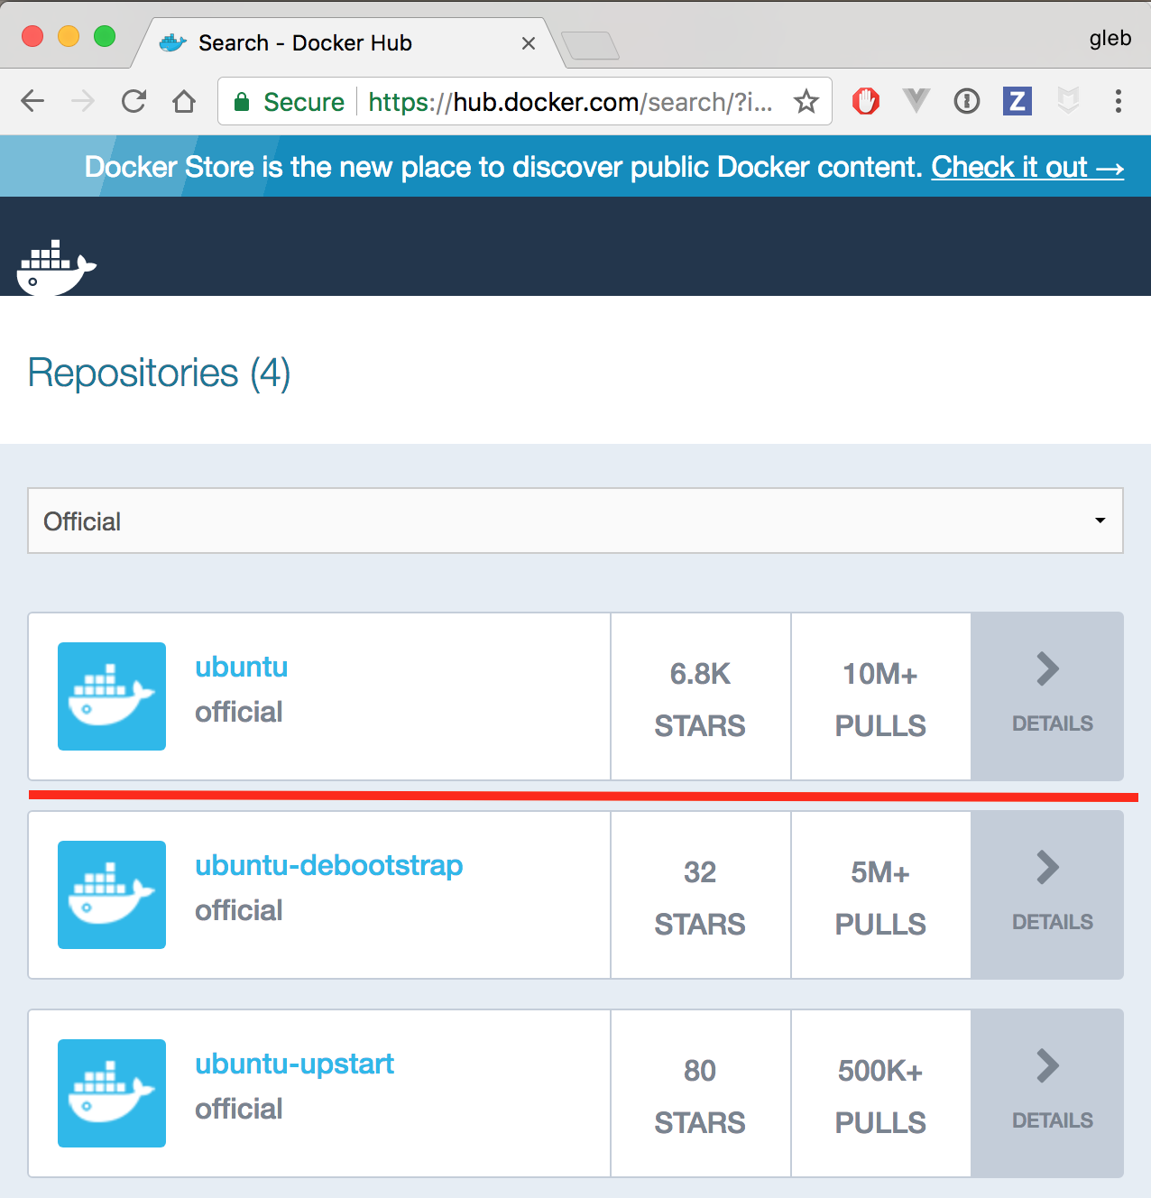Open the ubuntu-debootstrap repository link
Viewport: 1151px width, 1198px height.
pos(329,865)
